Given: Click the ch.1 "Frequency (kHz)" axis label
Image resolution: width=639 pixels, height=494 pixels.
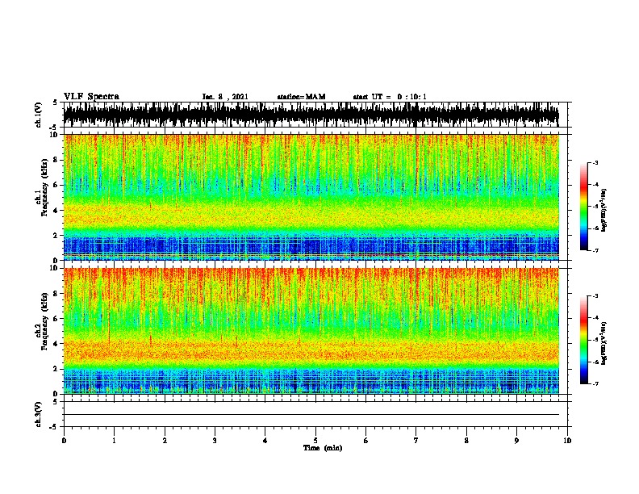Looking at the screenshot, I should point(45,188).
